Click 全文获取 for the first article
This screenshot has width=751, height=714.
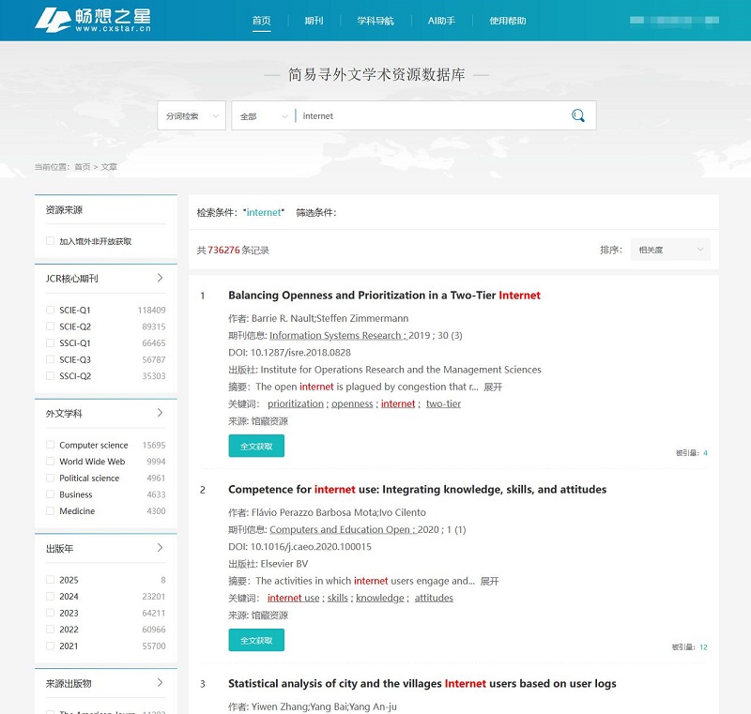(256, 446)
